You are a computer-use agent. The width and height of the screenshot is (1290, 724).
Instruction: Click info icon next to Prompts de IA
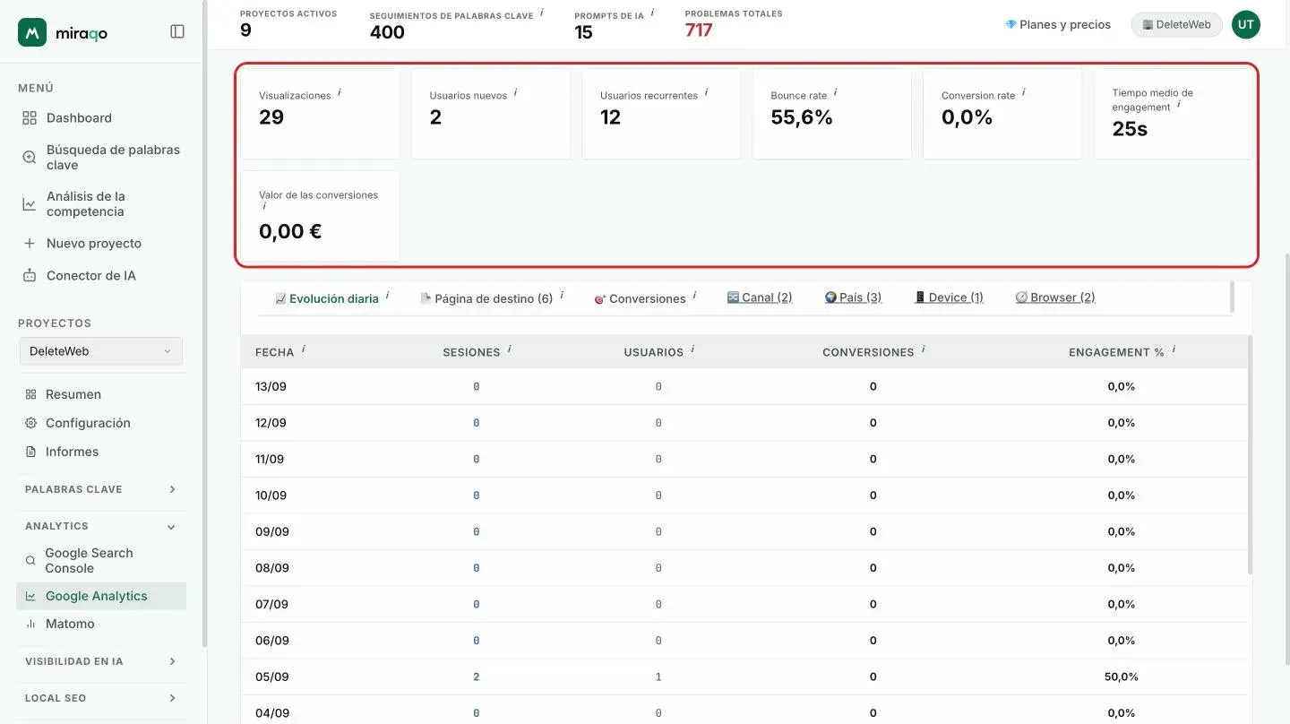click(652, 13)
